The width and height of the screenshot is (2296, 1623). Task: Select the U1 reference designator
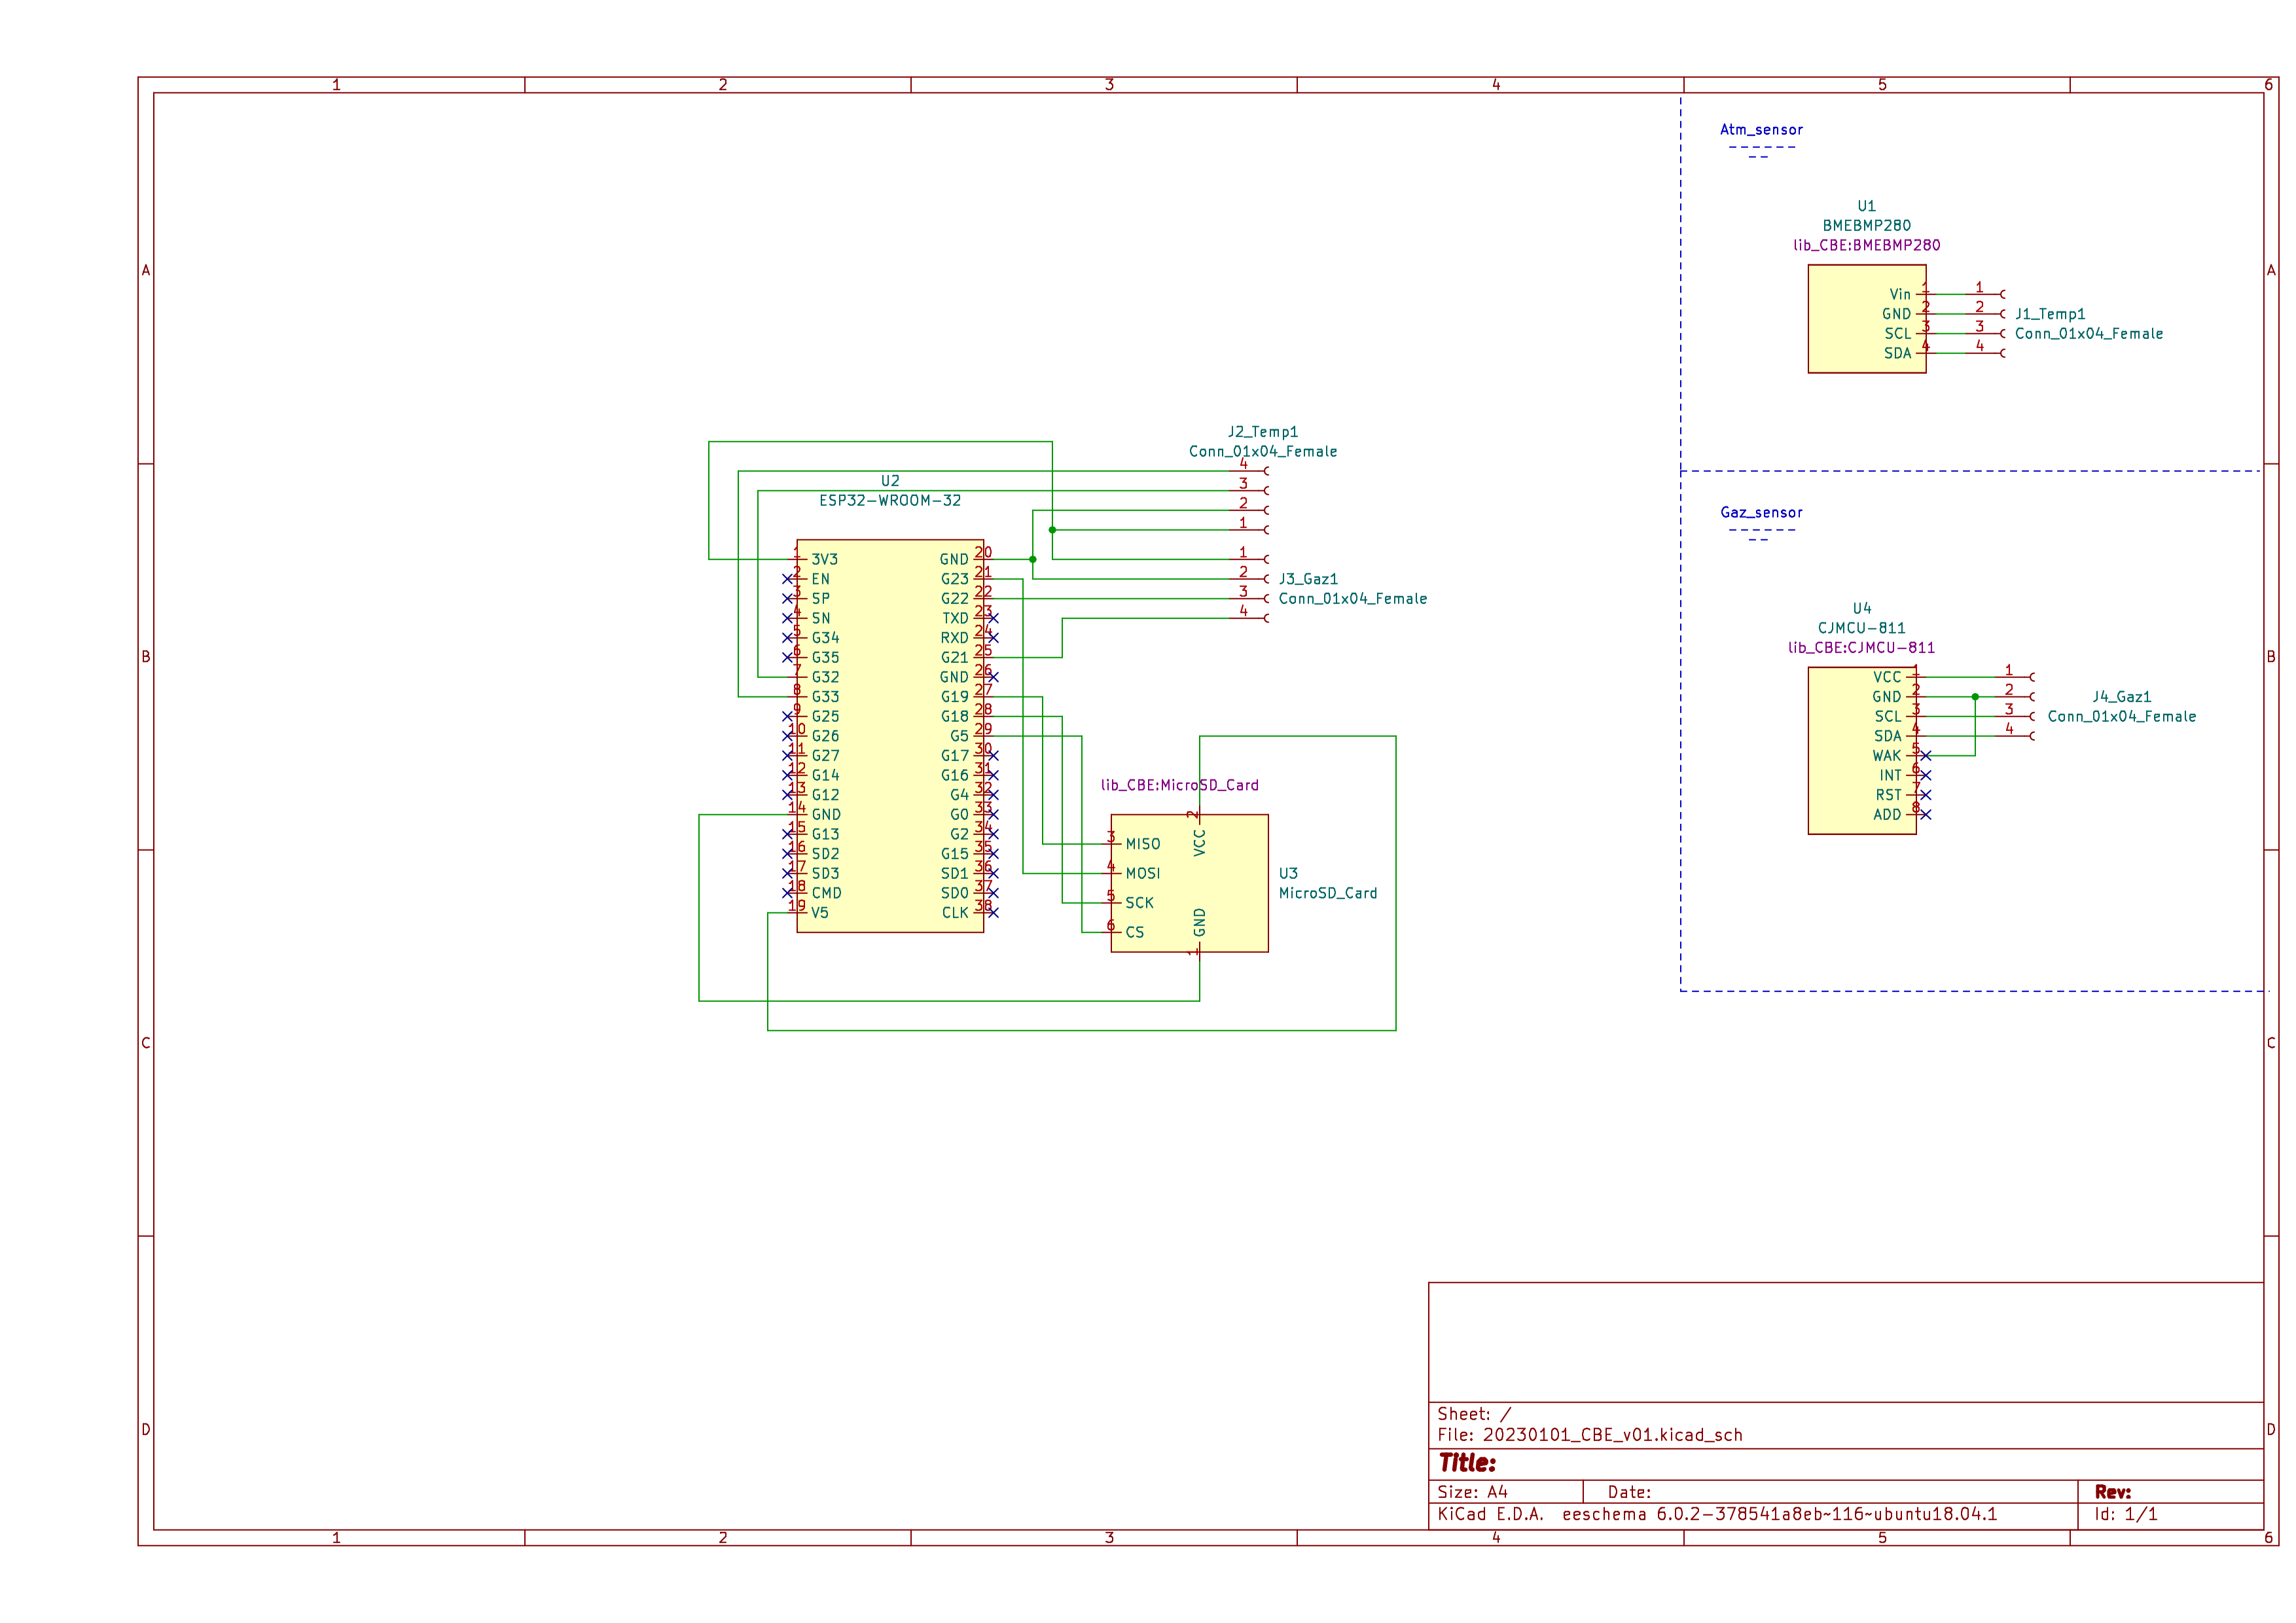[1866, 206]
